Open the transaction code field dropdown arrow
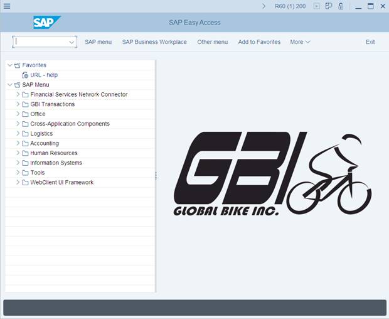389x319 pixels. pyautogui.click(x=72, y=42)
